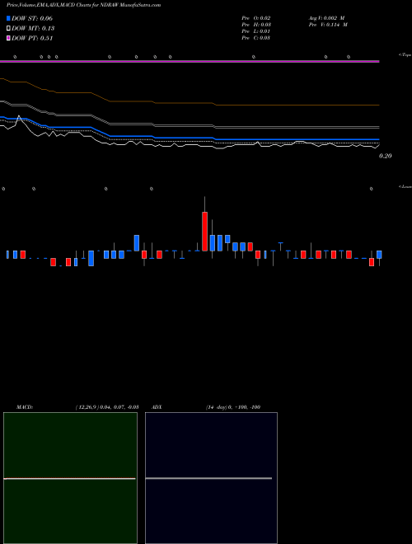Click the ADX panel title
The image size is (412, 544).
pyautogui.click(x=157, y=407)
